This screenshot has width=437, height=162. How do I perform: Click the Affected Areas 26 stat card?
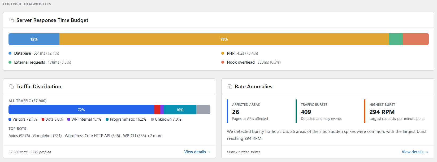(x=259, y=111)
